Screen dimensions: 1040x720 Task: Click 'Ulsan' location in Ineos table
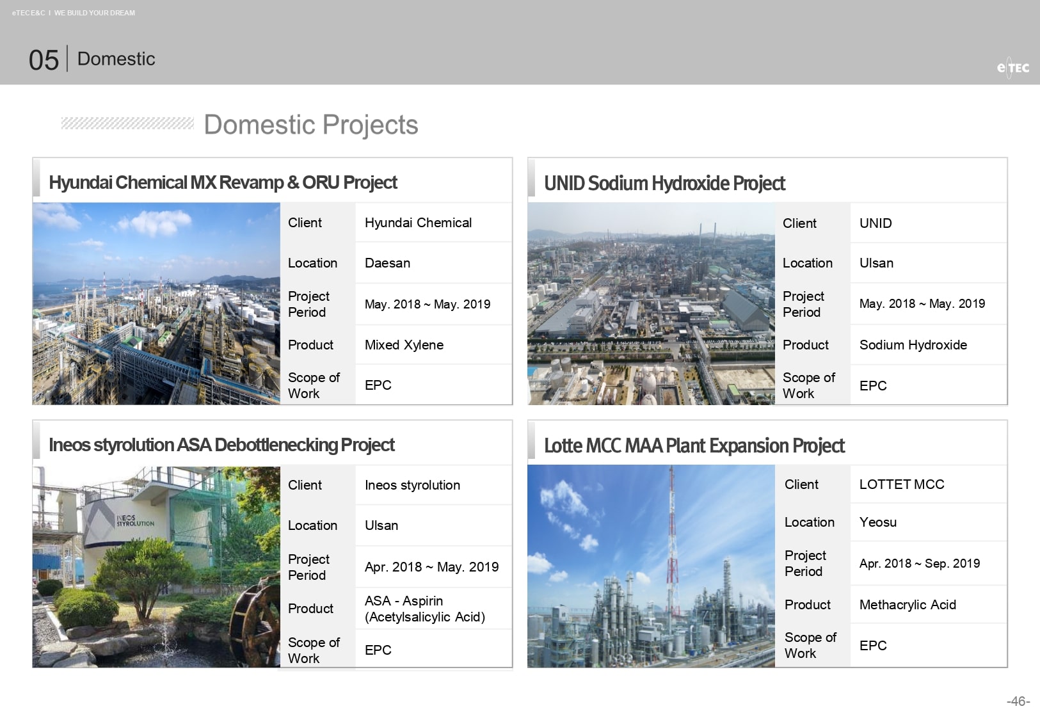(381, 525)
